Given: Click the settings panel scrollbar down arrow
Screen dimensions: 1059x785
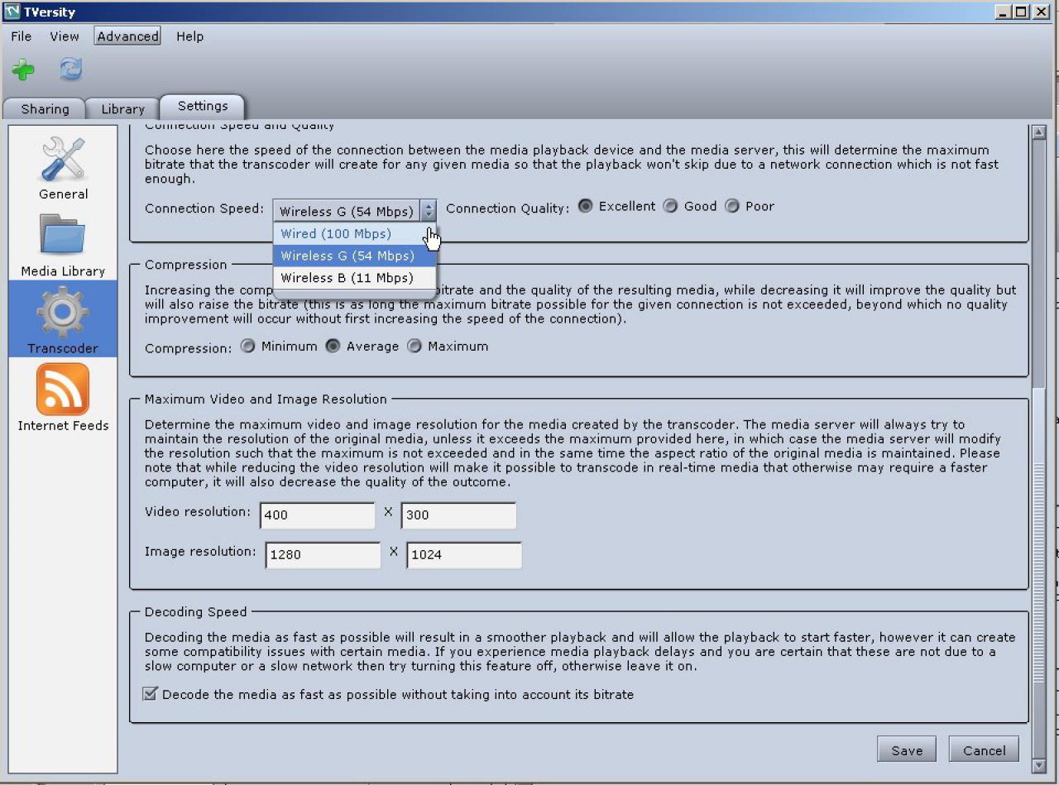Looking at the screenshot, I should pos(1040,766).
